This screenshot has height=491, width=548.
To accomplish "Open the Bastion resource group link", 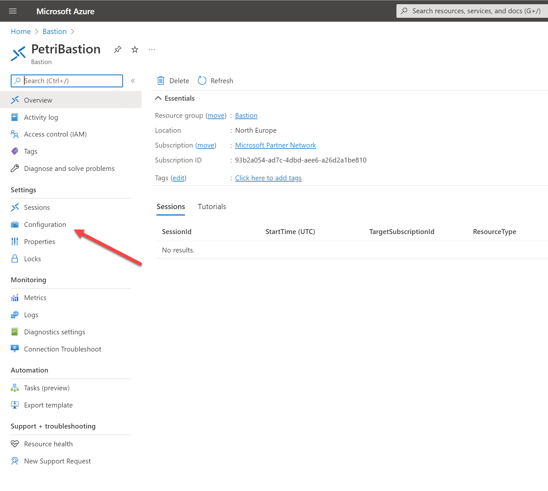I will (246, 115).
